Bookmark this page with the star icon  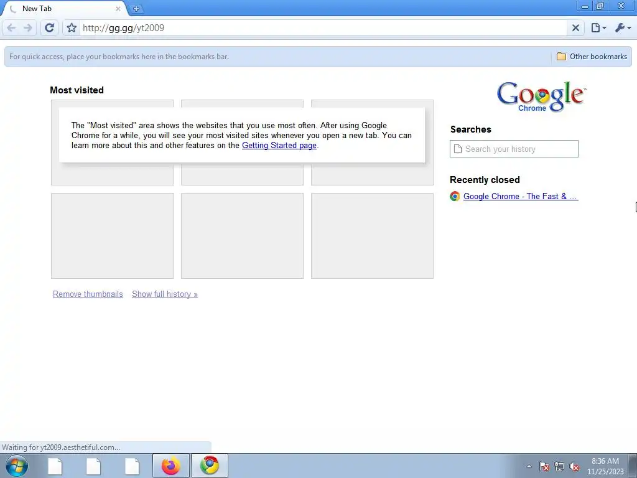coord(72,27)
